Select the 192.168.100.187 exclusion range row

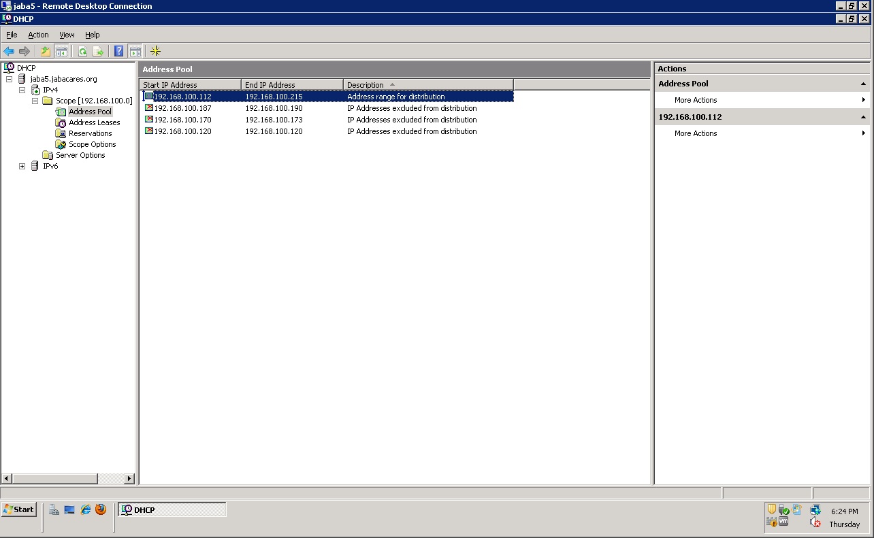pyautogui.click(x=182, y=107)
